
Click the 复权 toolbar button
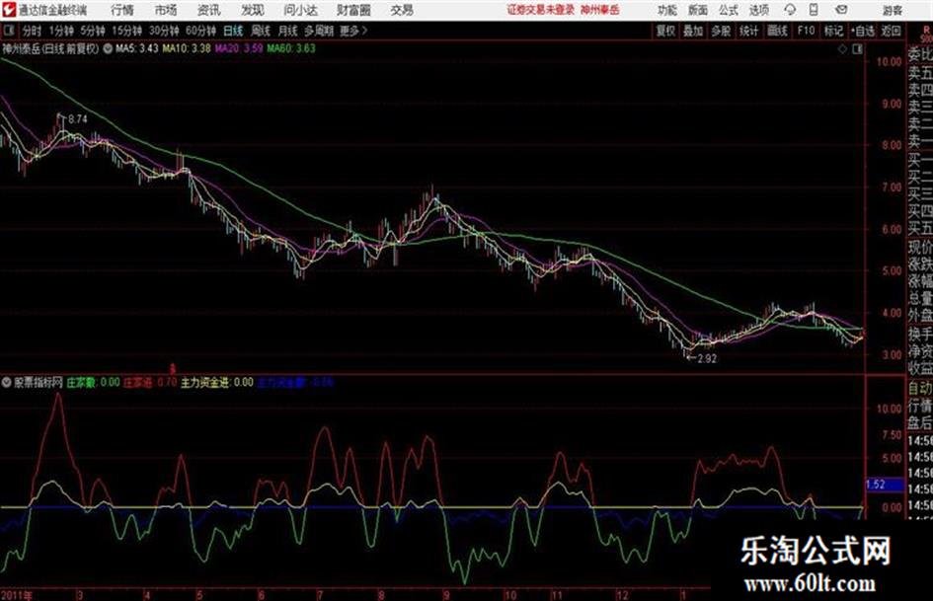point(665,31)
